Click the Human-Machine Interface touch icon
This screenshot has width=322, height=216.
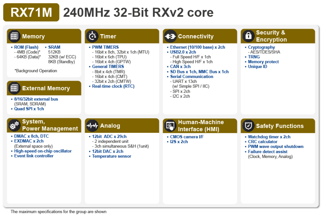pos(170,125)
